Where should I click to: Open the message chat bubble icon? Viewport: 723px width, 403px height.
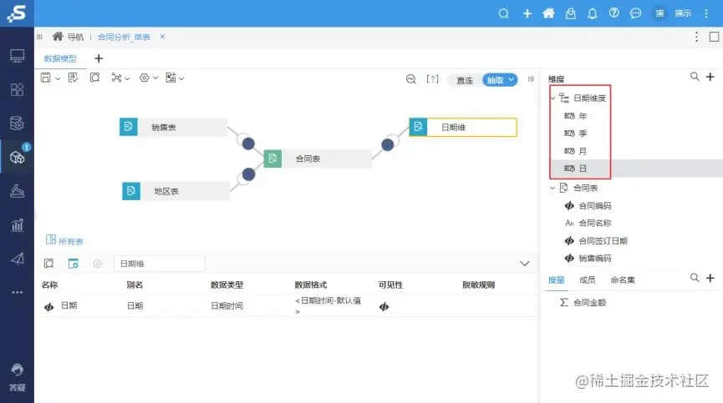(635, 13)
